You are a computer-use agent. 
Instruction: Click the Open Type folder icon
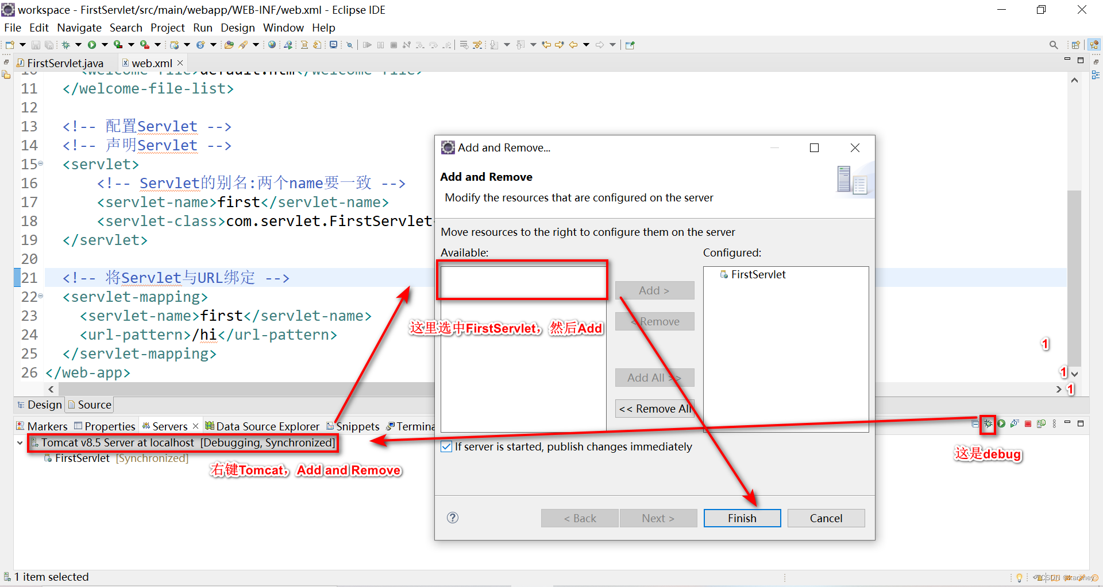tap(229, 45)
